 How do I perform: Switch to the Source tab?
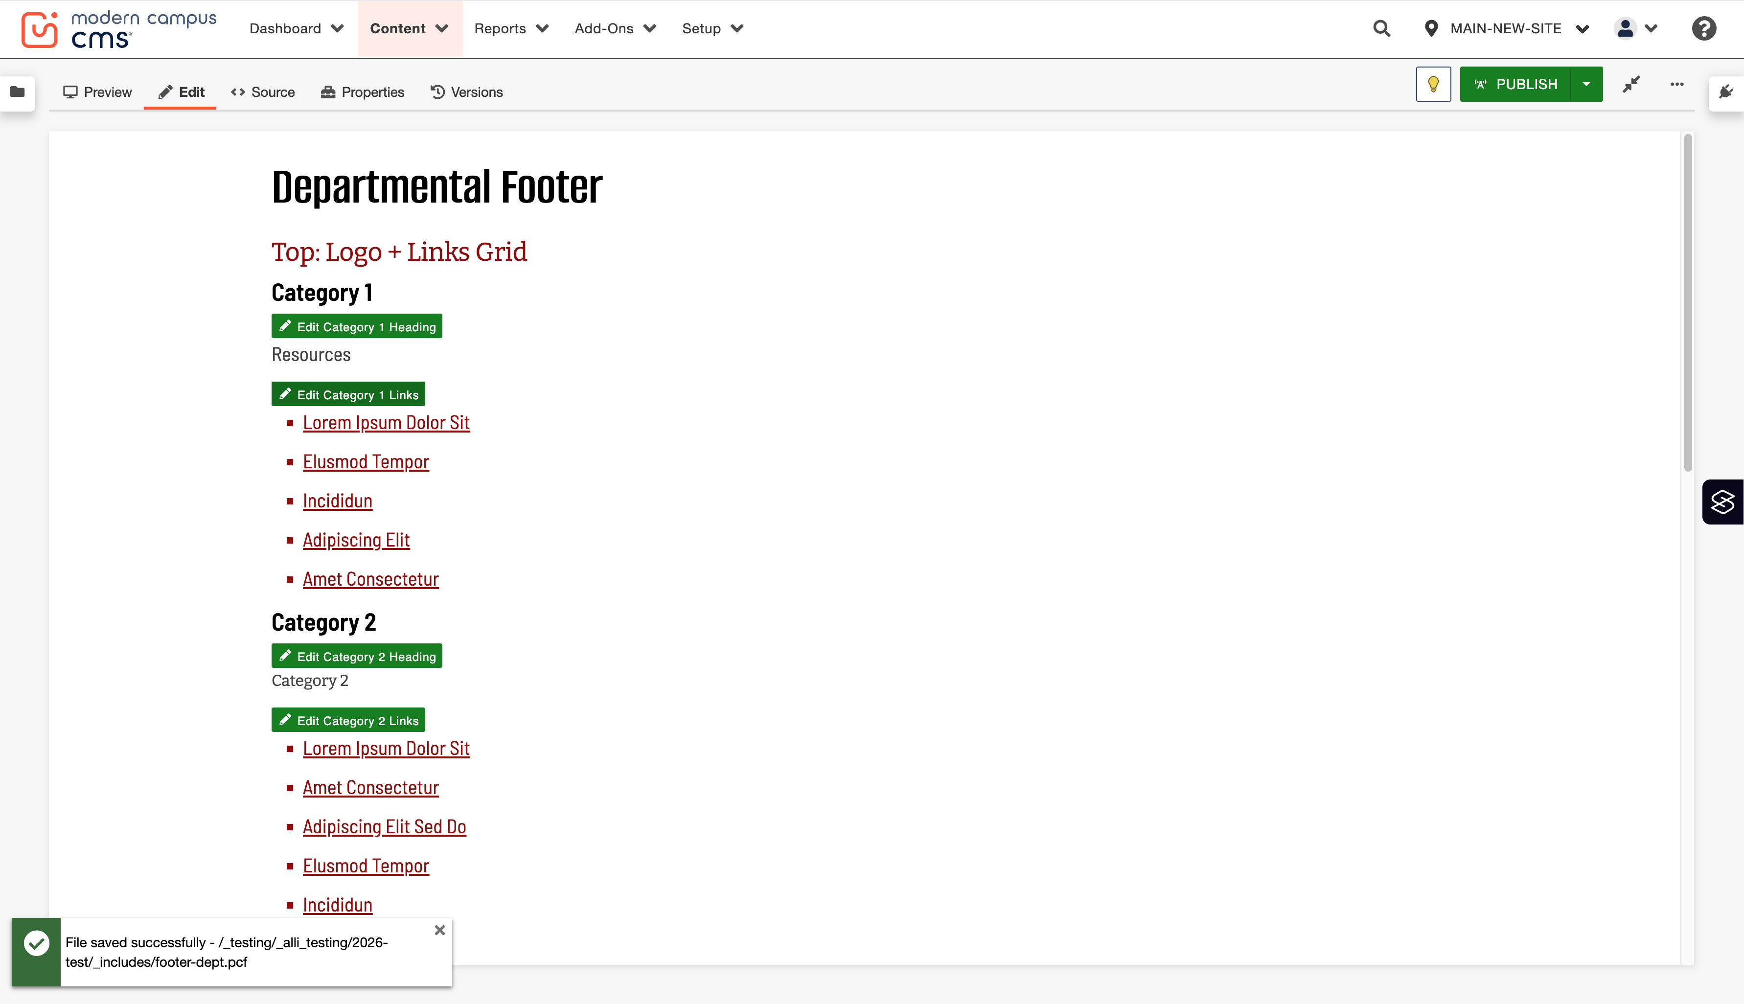point(263,91)
